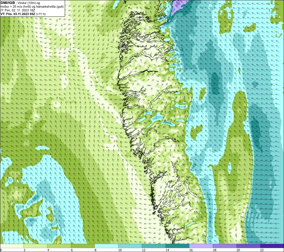Click the 'VT: Fös. 03.11.2023 05Z' valid time

18,14
